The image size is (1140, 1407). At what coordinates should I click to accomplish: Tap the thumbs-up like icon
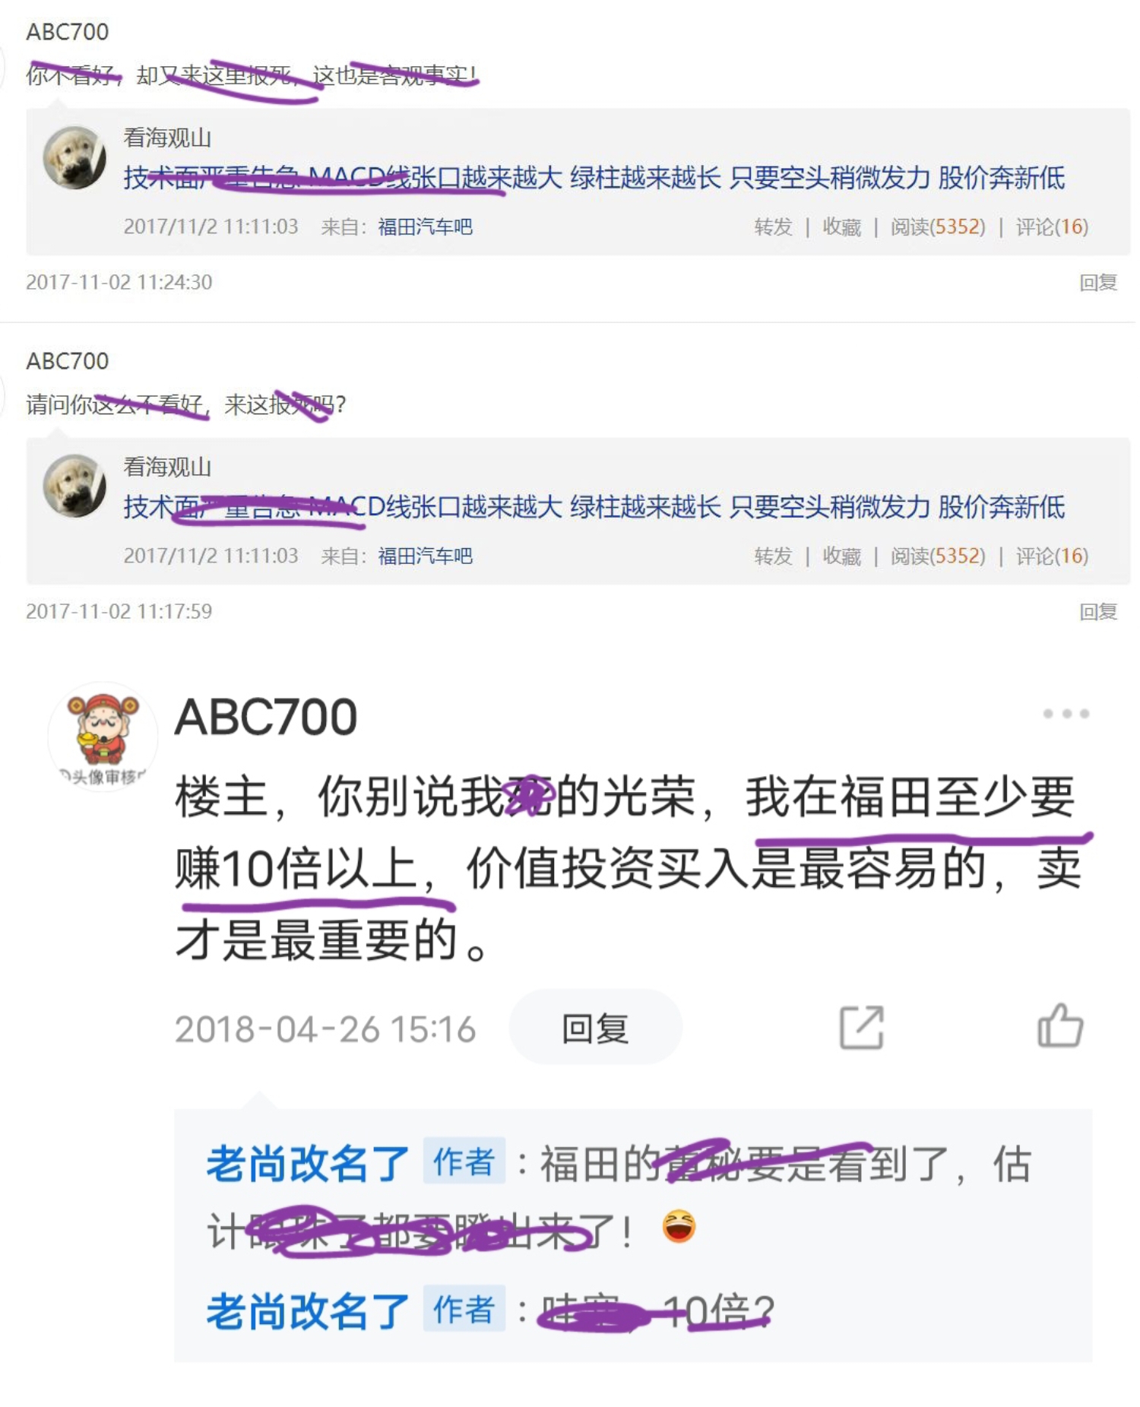click(1060, 1026)
